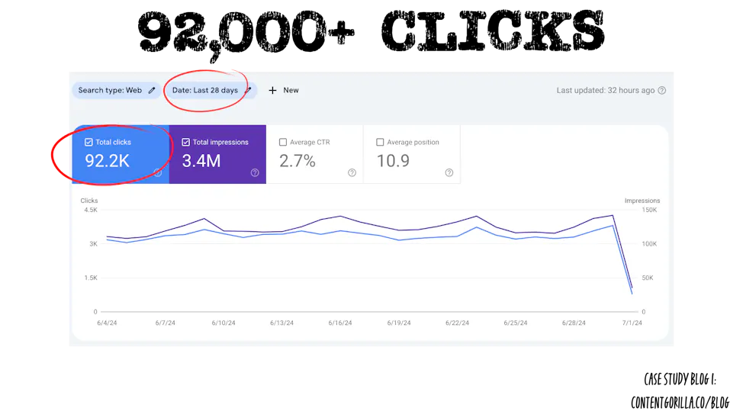Select the 2.7% Average CTR value
Viewport: 743px width, 418px height.
point(297,161)
